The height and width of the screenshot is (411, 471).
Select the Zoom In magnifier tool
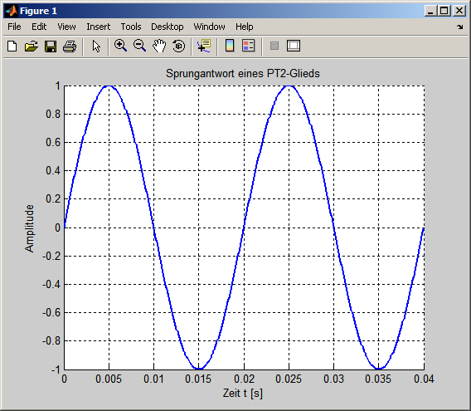coord(120,46)
